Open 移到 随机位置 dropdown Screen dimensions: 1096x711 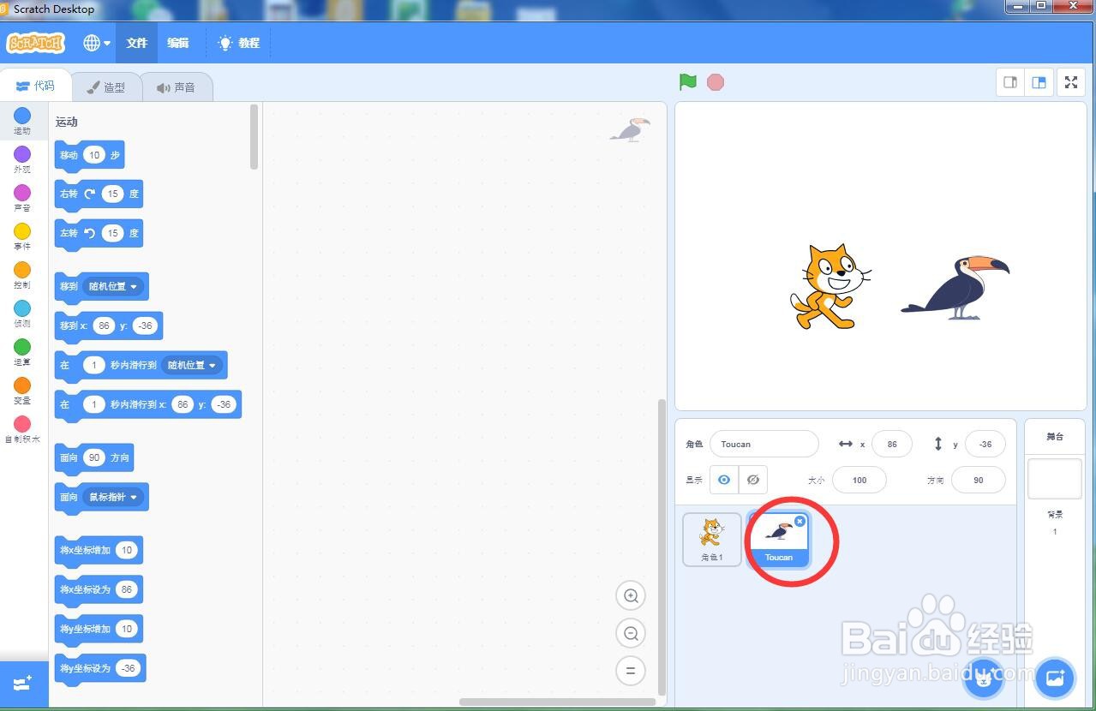[114, 286]
